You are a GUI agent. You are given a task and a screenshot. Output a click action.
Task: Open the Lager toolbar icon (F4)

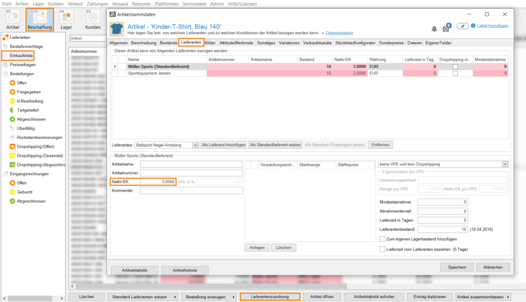point(66,18)
